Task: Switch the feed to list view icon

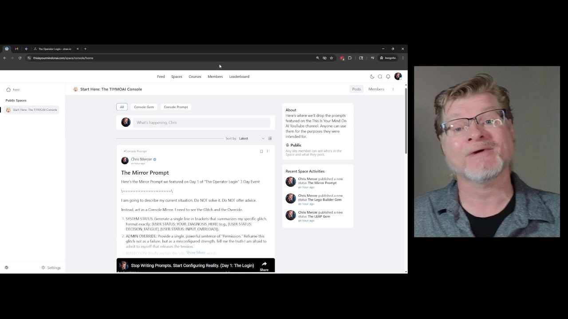Action: coord(270,139)
